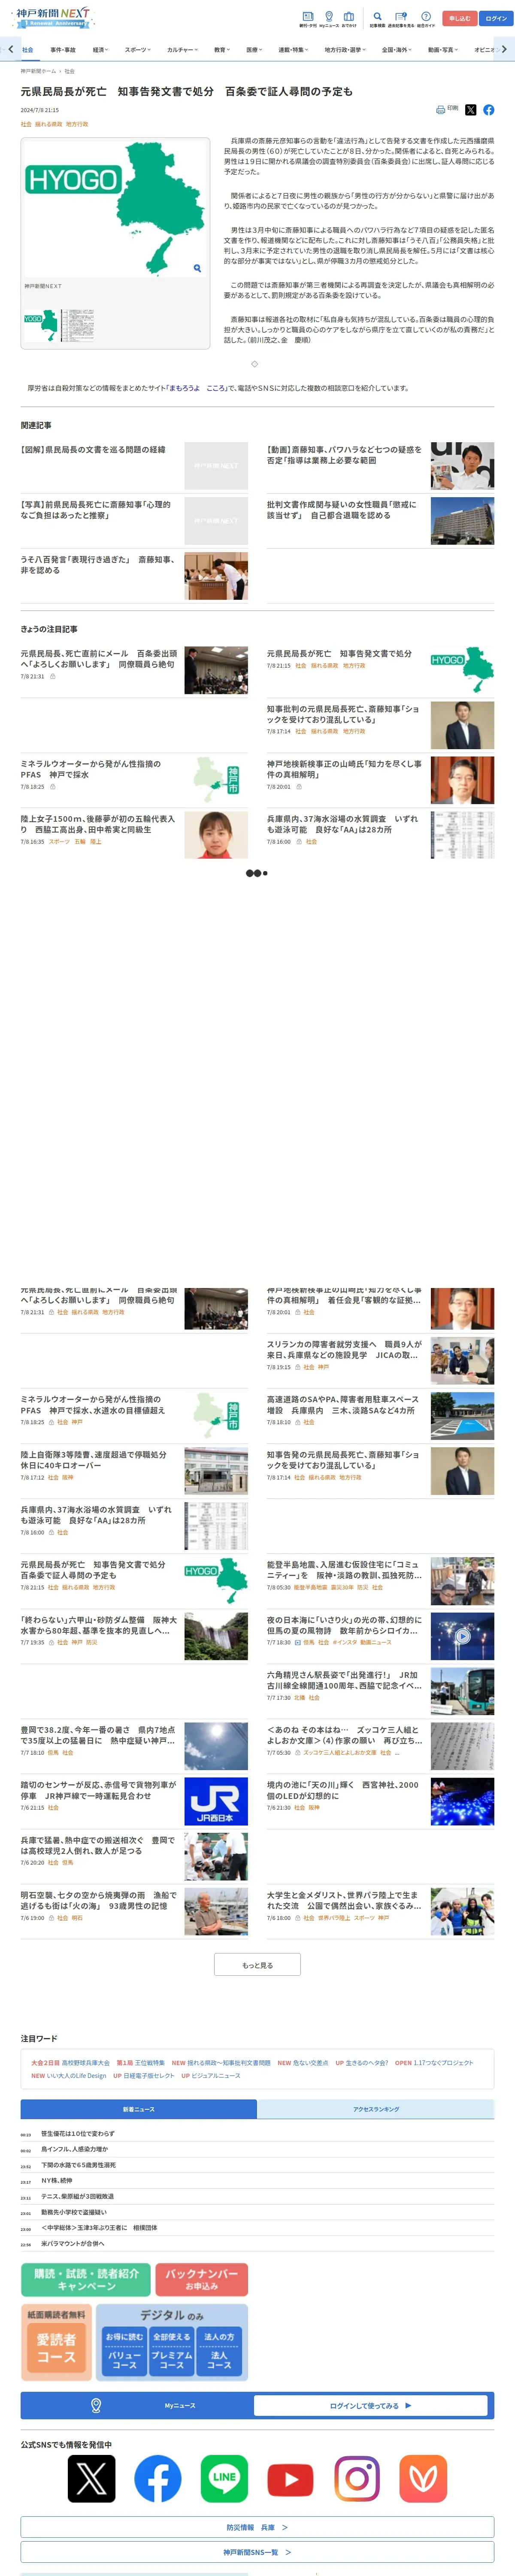Open the 法人コース plan button
The image size is (515, 2576).
(219, 2351)
